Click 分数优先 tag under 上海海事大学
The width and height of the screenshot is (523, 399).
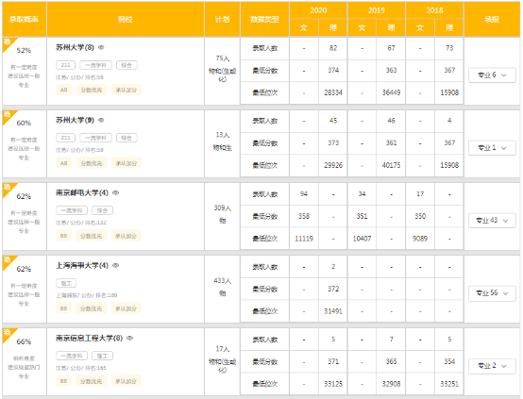pos(91,308)
